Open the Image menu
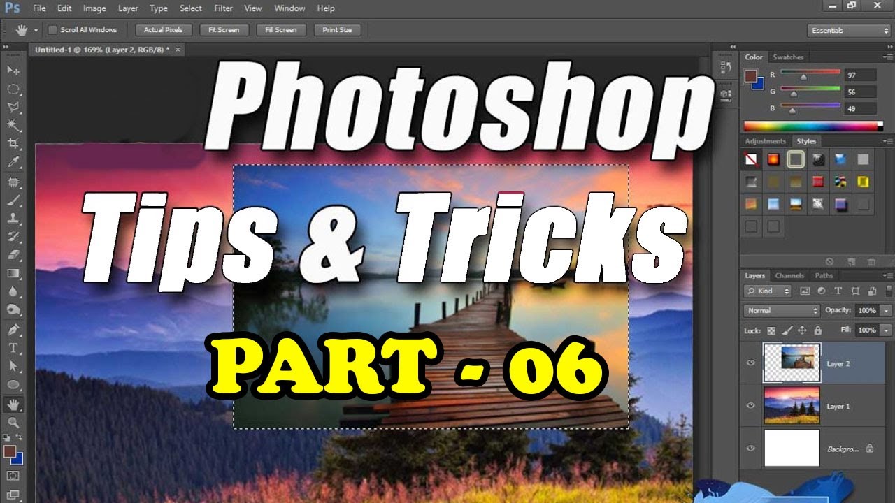The width and height of the screenshot is (895, 503). 94,8
